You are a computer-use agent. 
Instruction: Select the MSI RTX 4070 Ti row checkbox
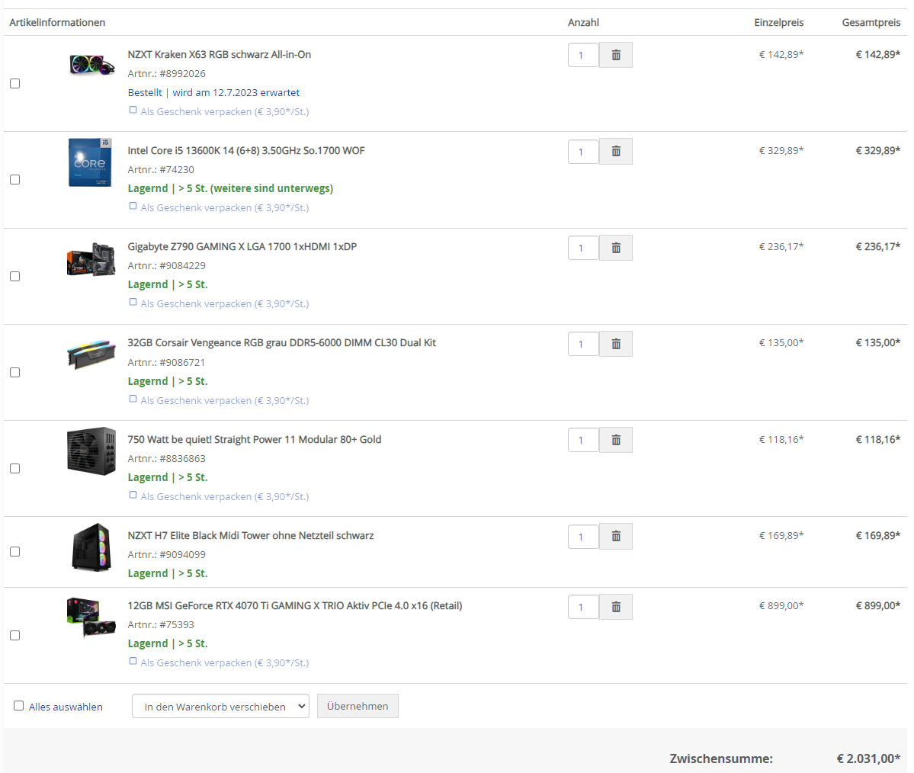[15, 636]
